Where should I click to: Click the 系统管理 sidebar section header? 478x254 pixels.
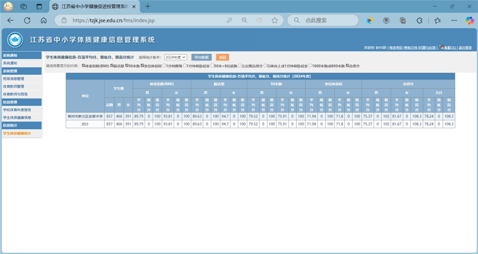click(22, 71)
